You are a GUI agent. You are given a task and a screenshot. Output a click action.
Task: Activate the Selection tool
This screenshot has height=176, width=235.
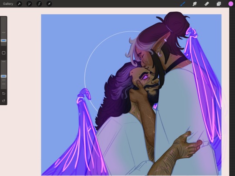point(39,4)
